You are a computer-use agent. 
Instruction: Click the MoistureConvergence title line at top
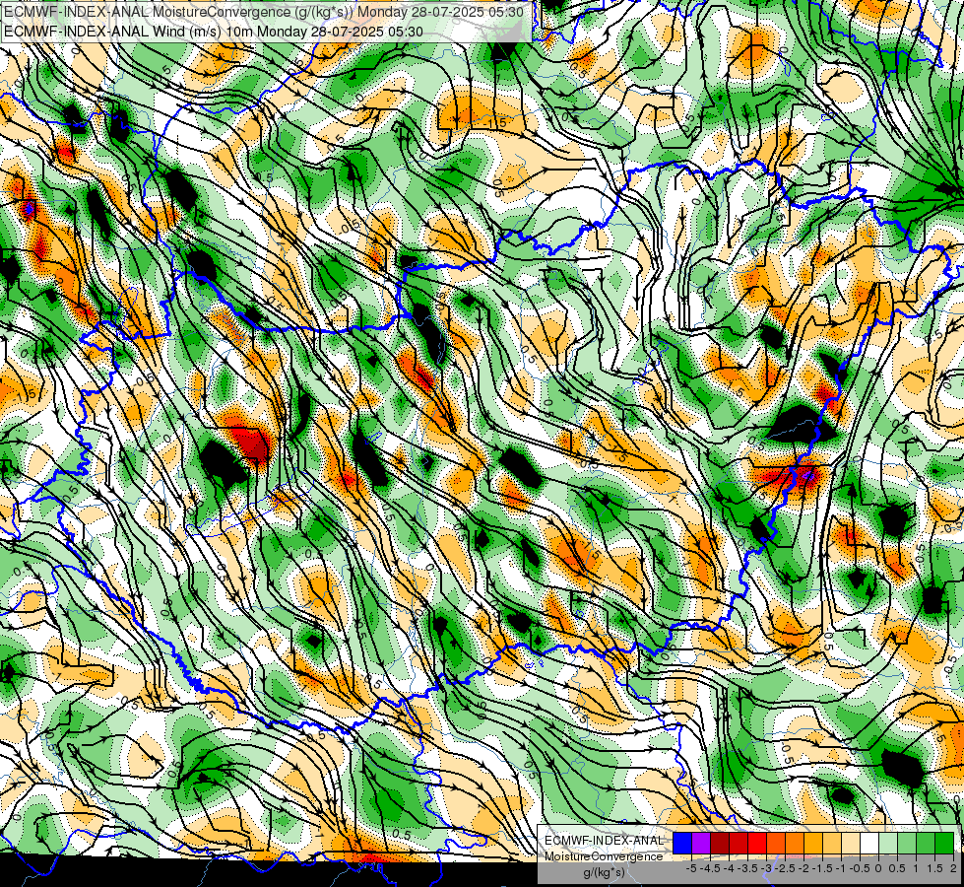(x=264, y=12)
